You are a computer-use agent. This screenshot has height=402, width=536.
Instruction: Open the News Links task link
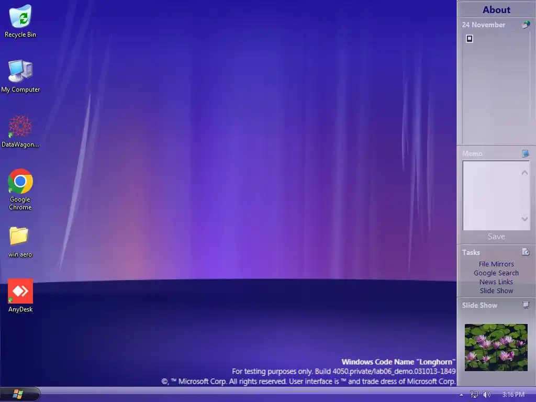pyautogui.click(x=496, y=282)
